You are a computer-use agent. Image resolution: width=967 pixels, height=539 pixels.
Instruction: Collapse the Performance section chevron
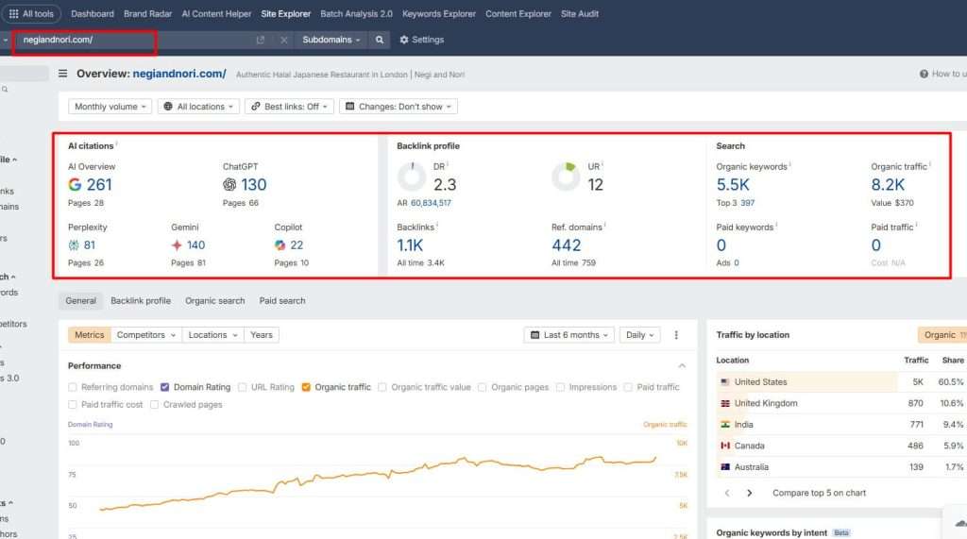click(682, 365)
